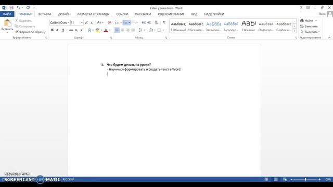The image size is (333, 187).
Task: Switch to the РАЗМЕТКА СТРАНИЦЫ tab
Action: [93, 14]
